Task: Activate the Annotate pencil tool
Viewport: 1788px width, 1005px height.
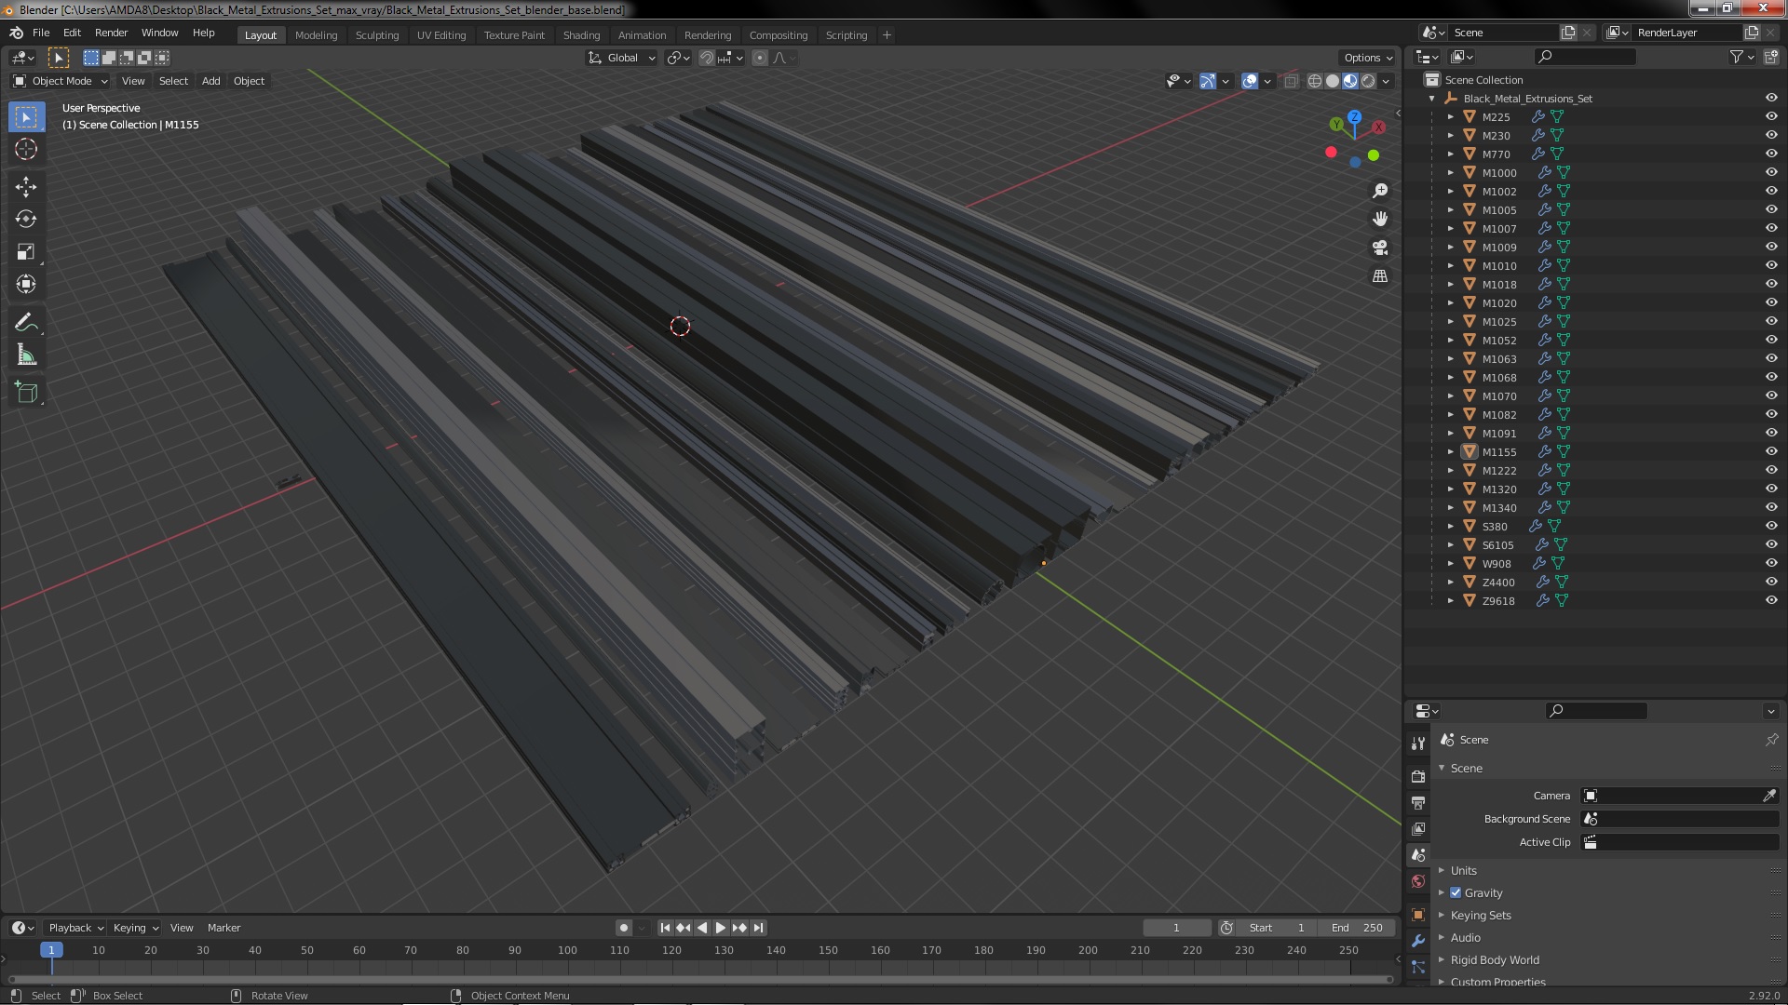Action: tap(26, 323)
